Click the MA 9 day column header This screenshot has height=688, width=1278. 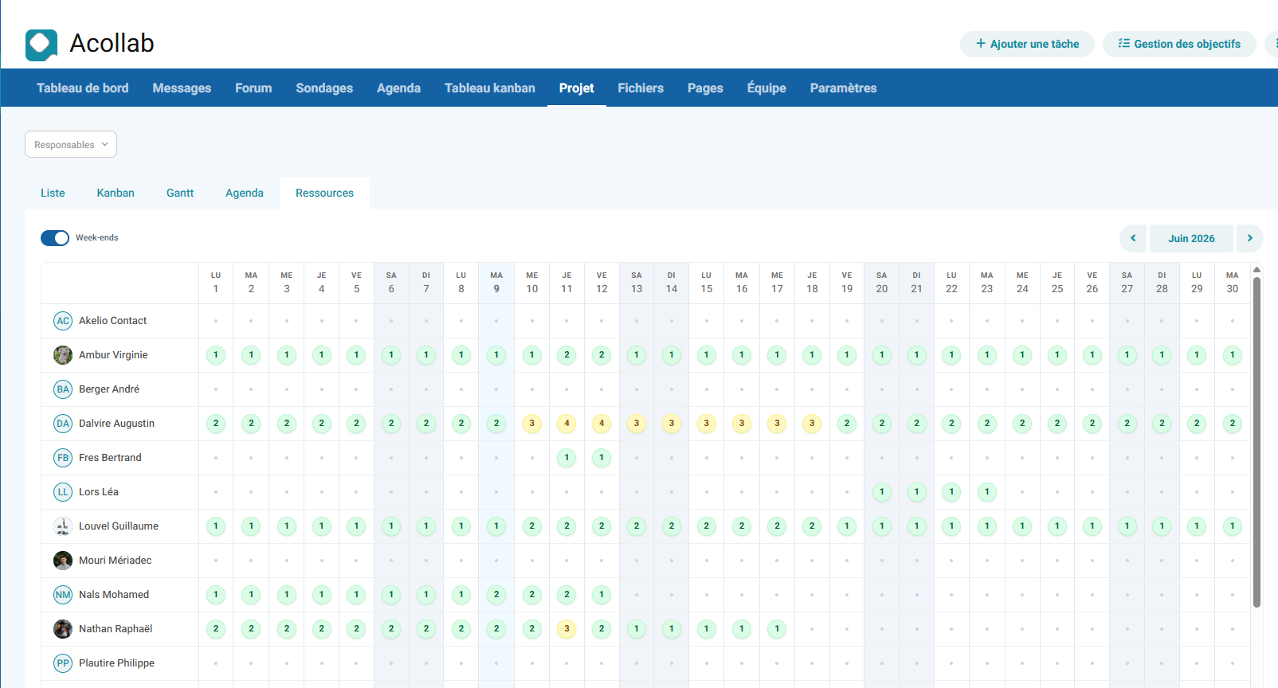[x=496, y=283]
